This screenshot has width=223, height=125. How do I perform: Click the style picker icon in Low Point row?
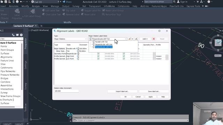tap(78, 59)
